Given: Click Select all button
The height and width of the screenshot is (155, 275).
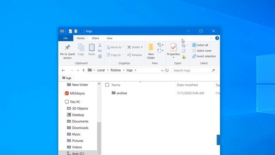Looking at the screenshot, I should click(200, 45).
